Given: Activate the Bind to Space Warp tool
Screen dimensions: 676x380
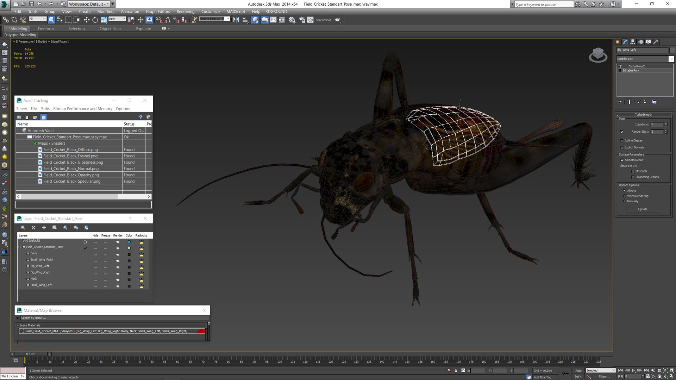Looking at the screenshot, I should (x=23, y=20).
